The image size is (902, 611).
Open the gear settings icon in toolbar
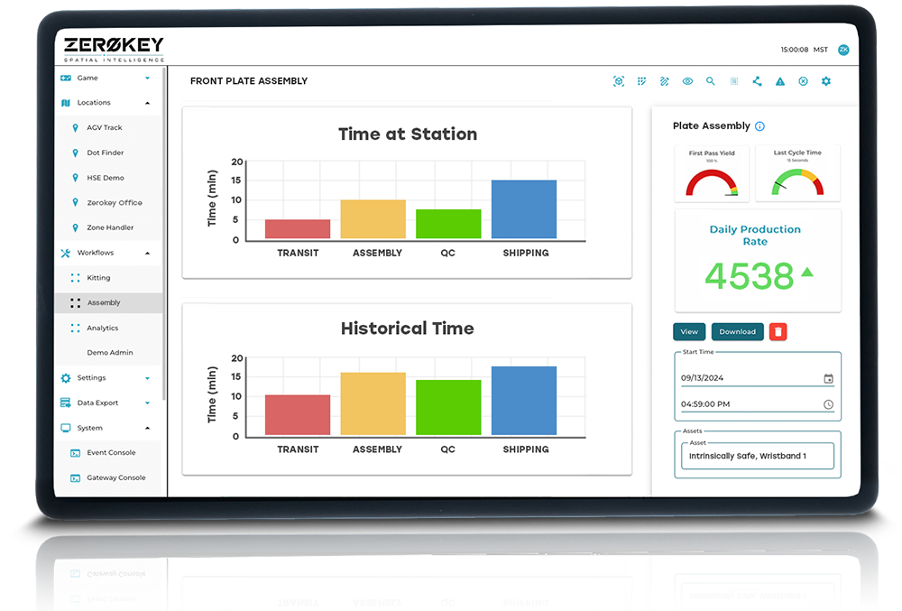tap(825, 81)
